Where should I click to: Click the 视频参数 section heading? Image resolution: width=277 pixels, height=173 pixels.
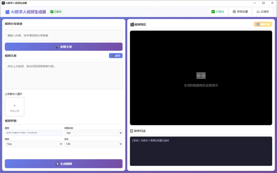[11, 121]
